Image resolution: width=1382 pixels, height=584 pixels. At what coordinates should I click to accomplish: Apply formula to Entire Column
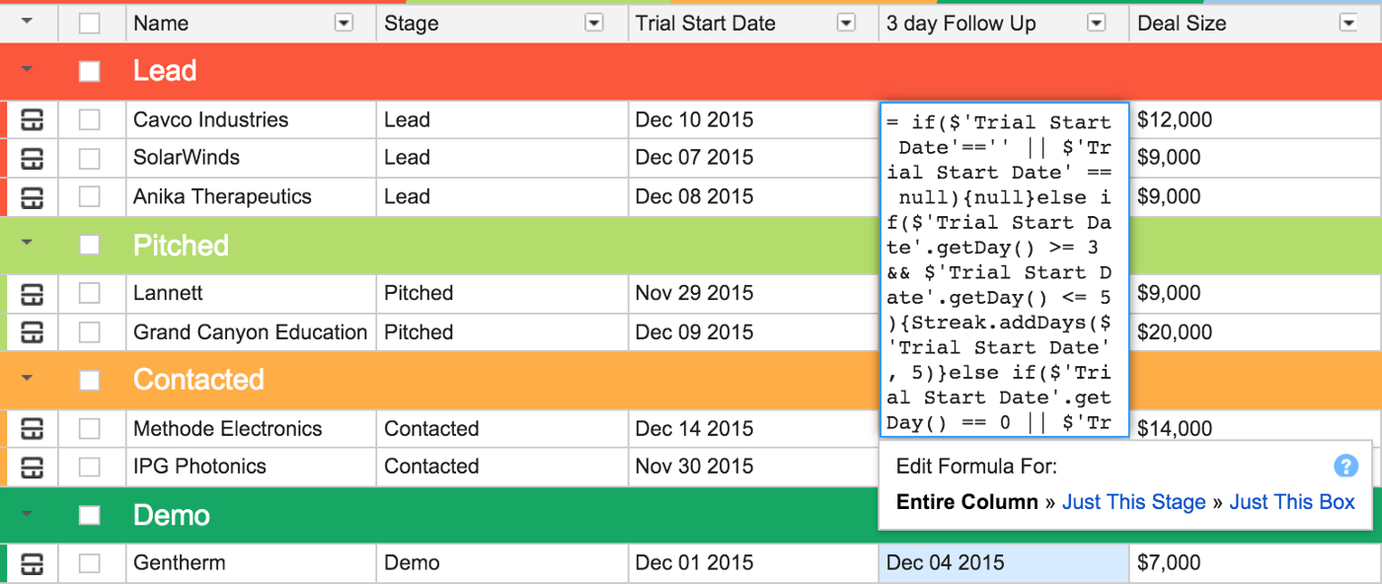[x=966, y=502]
